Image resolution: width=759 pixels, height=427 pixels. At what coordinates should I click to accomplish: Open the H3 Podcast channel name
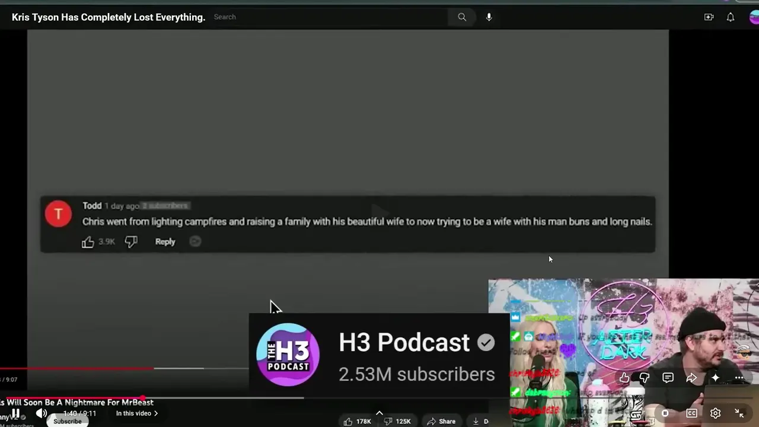tap(404, 342)
